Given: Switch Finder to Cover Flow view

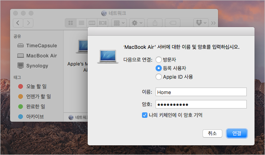Looking at the screenshot, I should 103,23.
